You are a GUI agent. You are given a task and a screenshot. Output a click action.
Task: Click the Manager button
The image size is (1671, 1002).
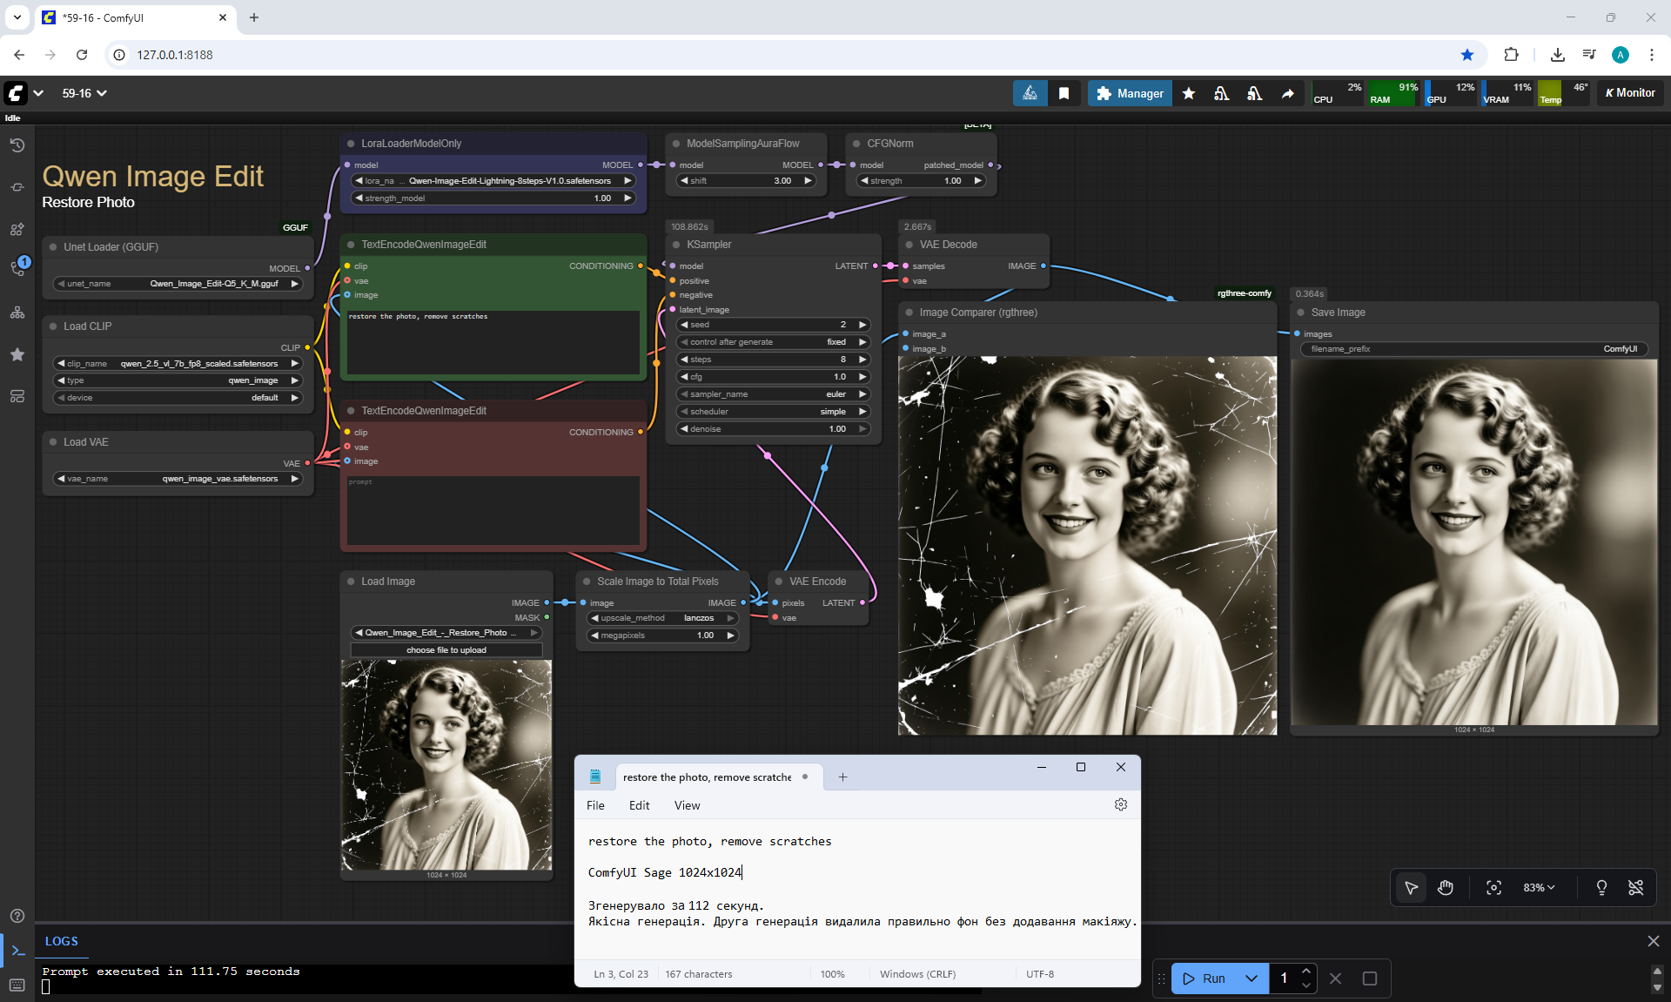[x=1130, y=93]
